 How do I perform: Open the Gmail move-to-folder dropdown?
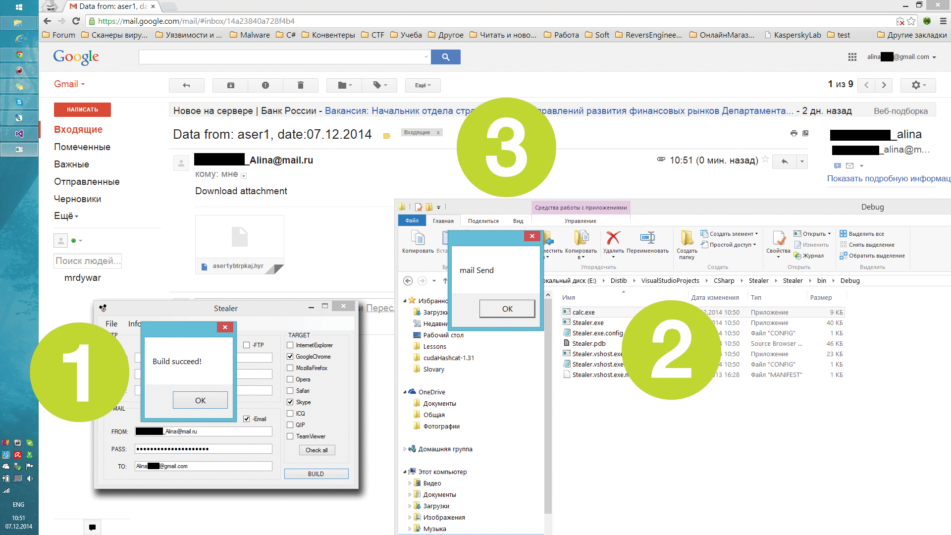click(x=344, y=85)
